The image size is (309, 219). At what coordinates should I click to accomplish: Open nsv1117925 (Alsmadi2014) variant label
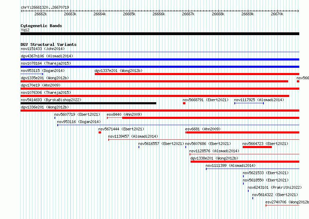coord(259,100)
